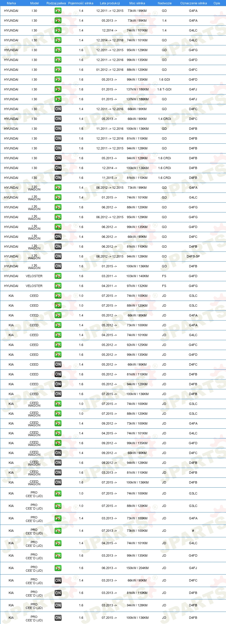Click the PB petrol icon in the Hyundai I 30 1.6 T-GDI row
The height and width of the screenshot is (624, 226).
point(58,89)
